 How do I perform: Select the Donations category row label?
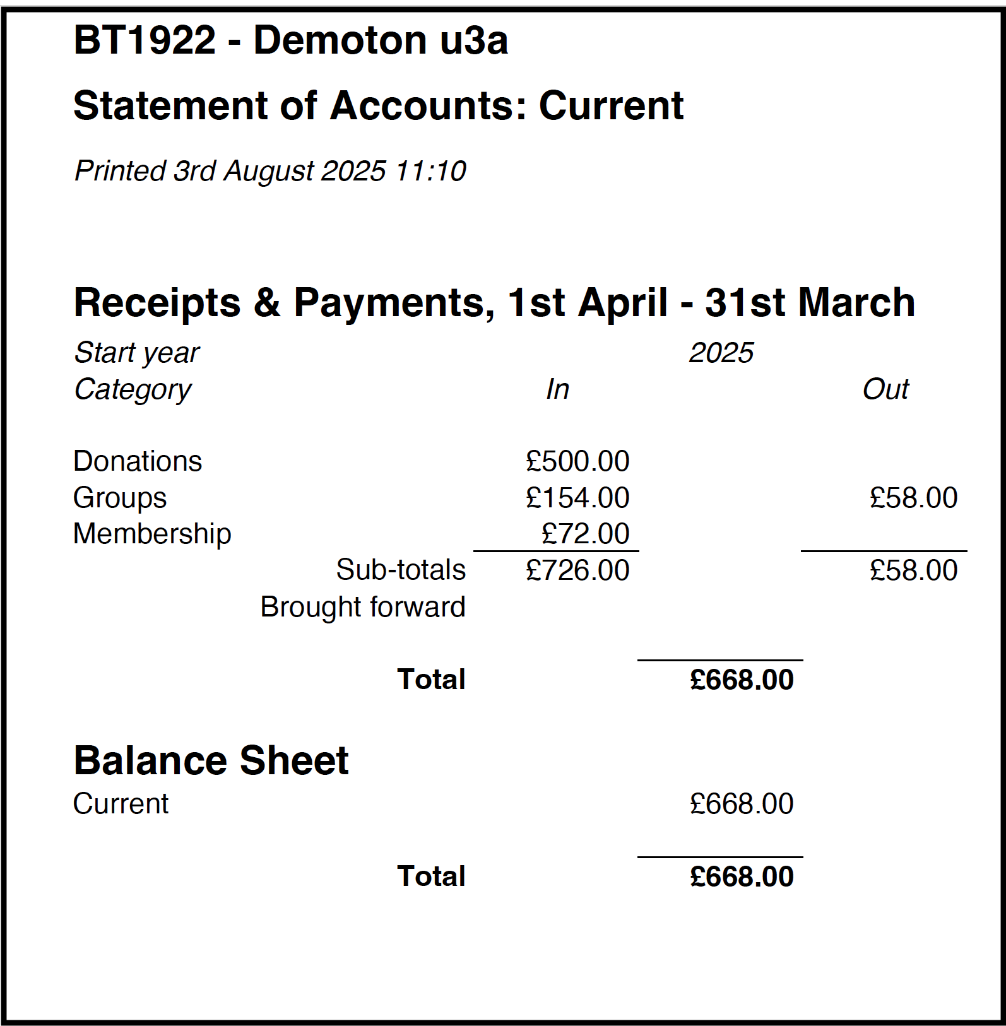tap(138, 461)
